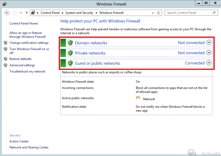Click shield icon beside Advanced settings

[6, 65]
